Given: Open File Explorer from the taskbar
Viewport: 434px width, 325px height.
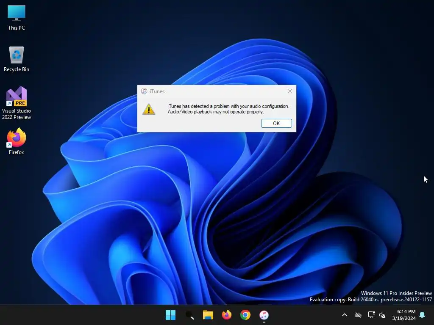Looking at the screenshot, I should [208, 315].
